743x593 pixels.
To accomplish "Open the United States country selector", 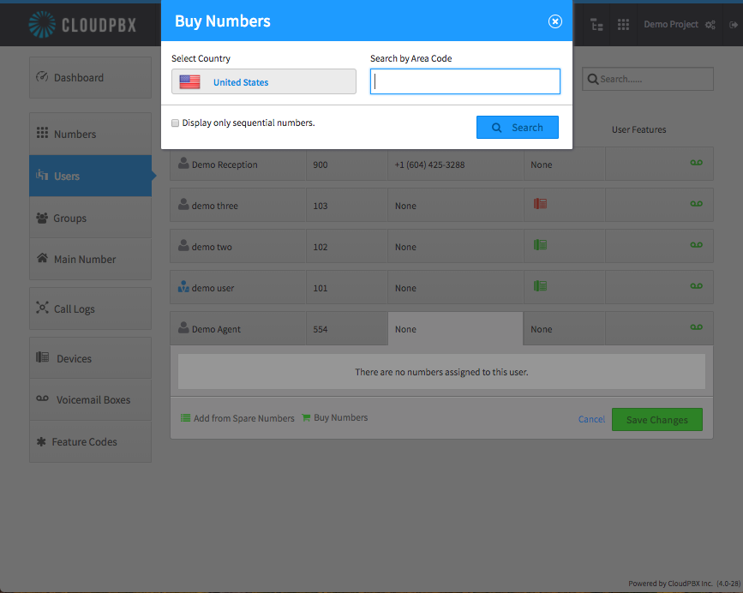I will tap(263, 81).
